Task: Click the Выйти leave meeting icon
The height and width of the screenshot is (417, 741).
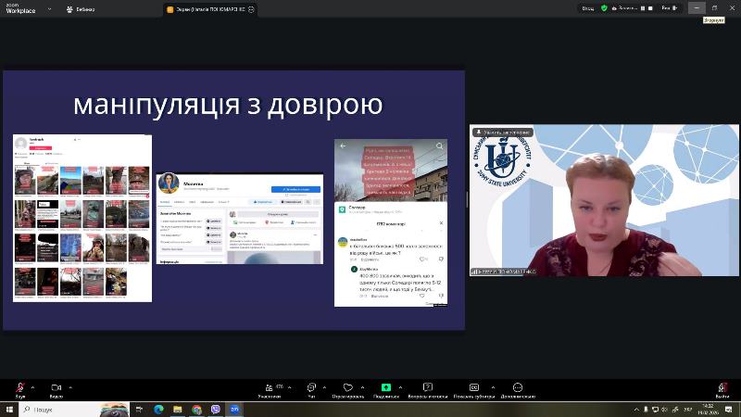Action: point(722,387)
